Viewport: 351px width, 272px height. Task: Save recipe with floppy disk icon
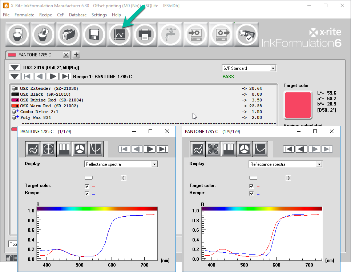tap(94, 35)
